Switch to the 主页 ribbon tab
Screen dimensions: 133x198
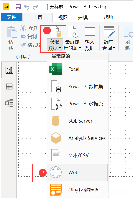(x=38, y=17)
